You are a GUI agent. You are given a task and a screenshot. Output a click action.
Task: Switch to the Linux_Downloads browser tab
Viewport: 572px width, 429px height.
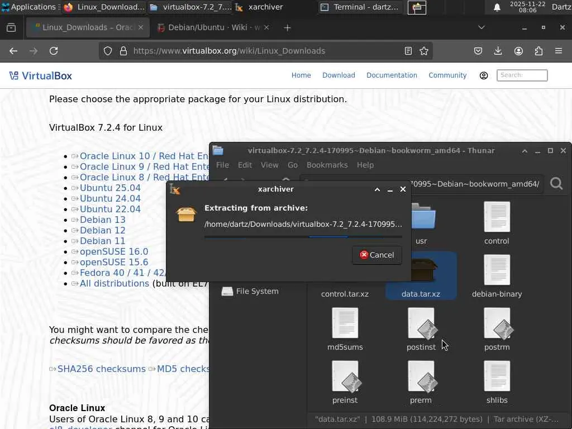click(88, 28)
